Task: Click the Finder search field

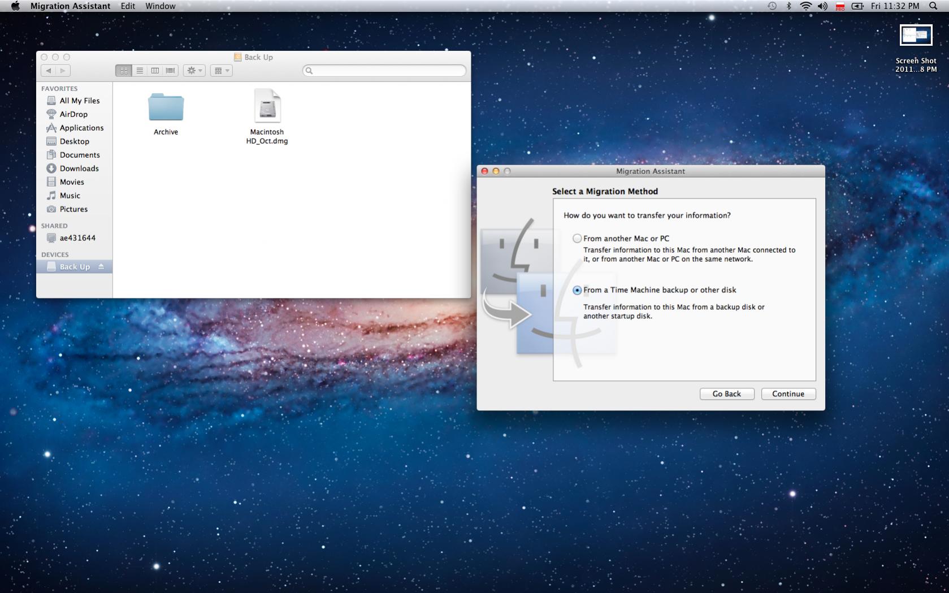Action: pyautogui.click(x=384, y=71)
